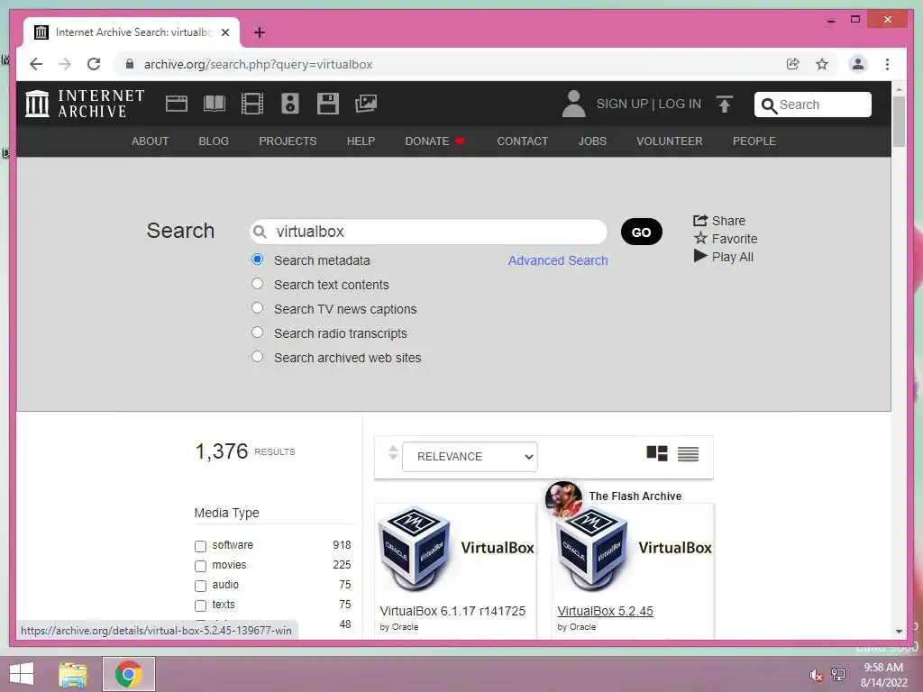
Task: Click SIGN UP link
Action: tap(622, 105)
